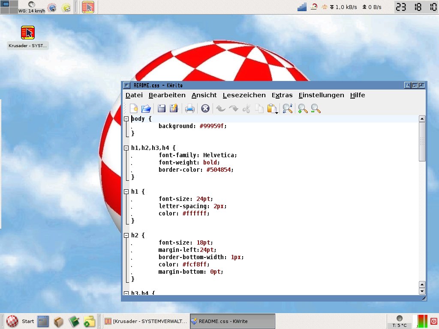Collapse the h3,h4 block fold marker
This screenshot has height=329, width=439.
(x=126, y=293)
